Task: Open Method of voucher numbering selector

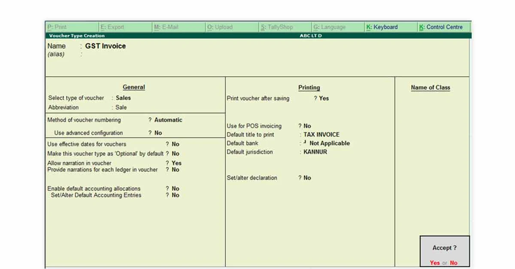Action: 168,120
